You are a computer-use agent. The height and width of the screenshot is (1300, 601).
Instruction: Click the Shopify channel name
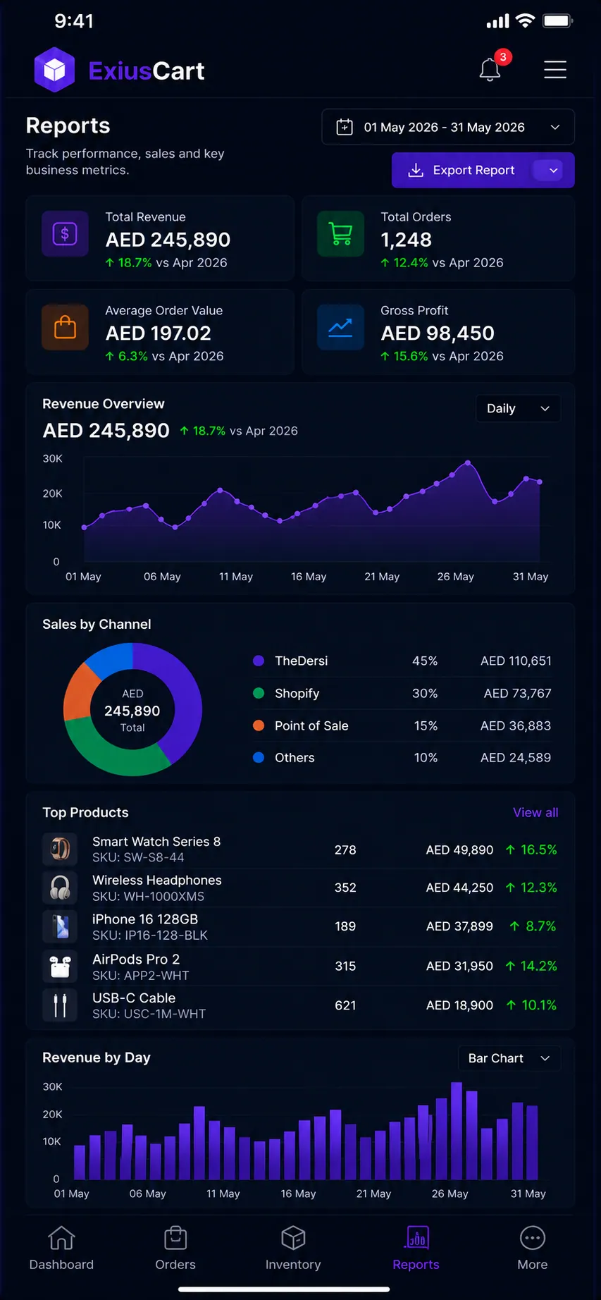(x=297, y=693)
